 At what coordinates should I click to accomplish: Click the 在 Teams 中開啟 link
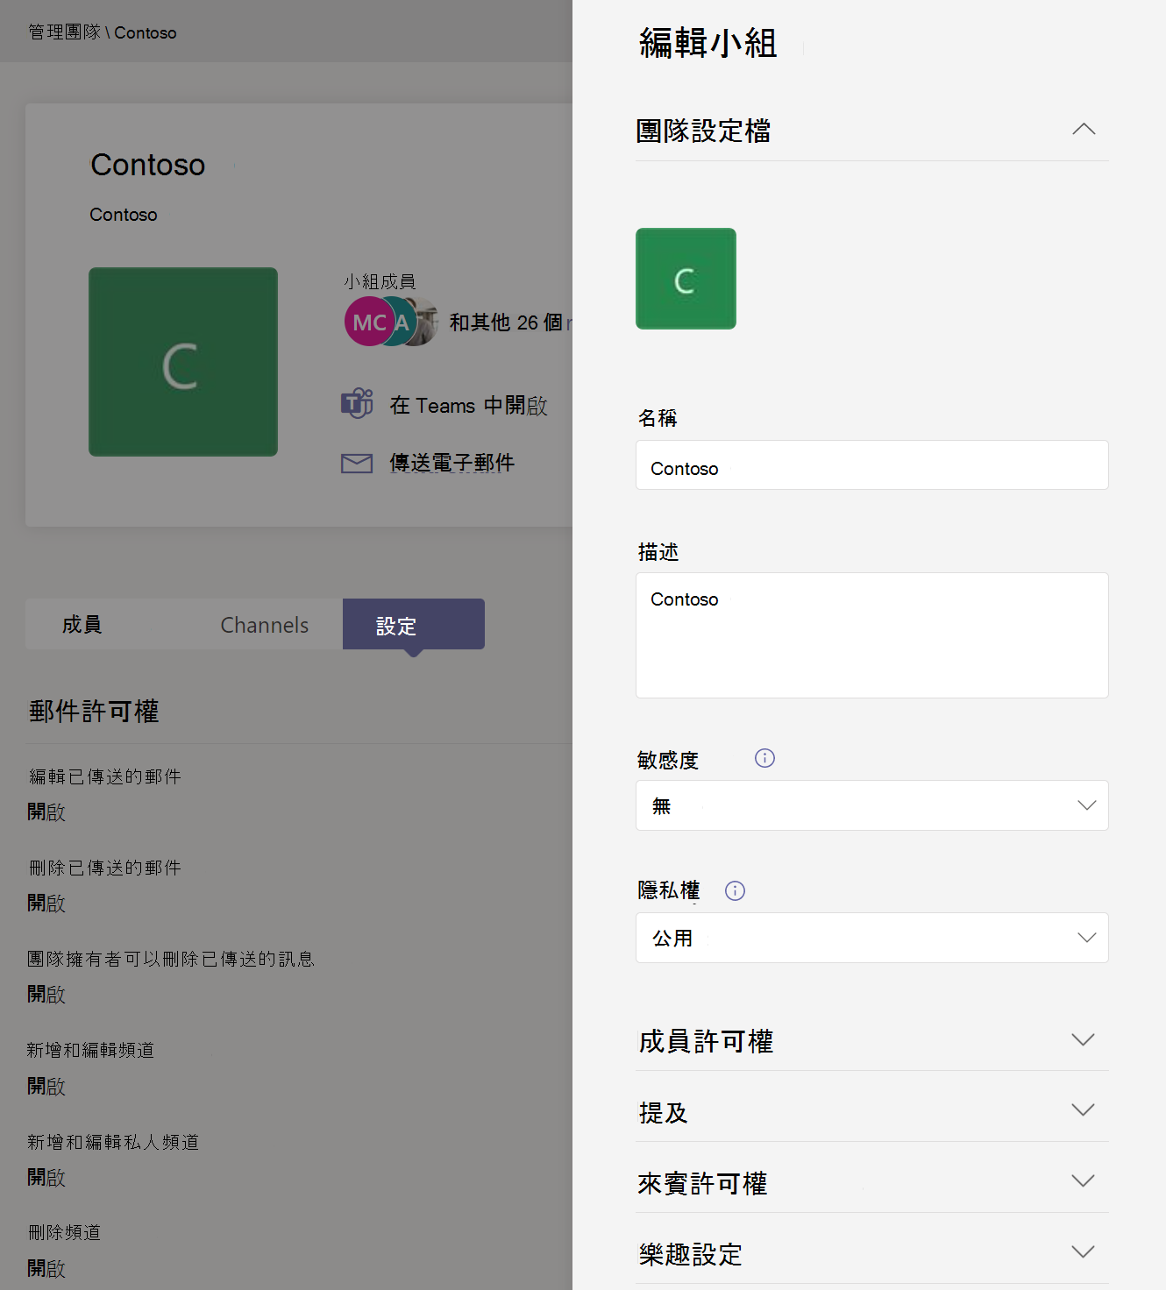pos(469,406)
